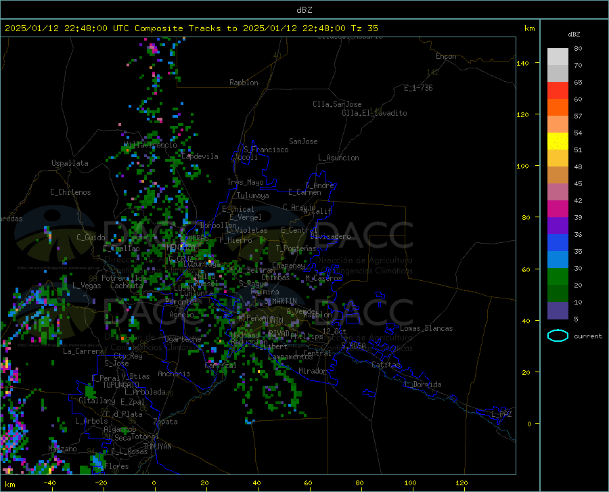Click the white 80 dBZ color swatch
609x492 pixels.
[x=558, y=56]
